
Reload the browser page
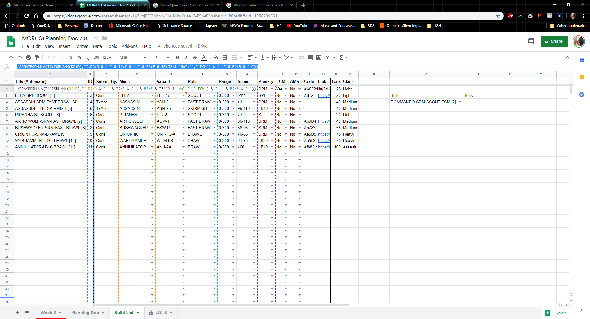(26, 16)
